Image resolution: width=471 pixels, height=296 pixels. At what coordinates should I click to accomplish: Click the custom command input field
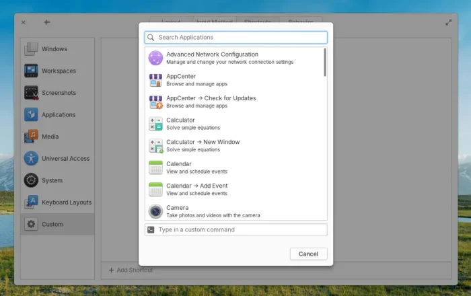coord(235,229)
